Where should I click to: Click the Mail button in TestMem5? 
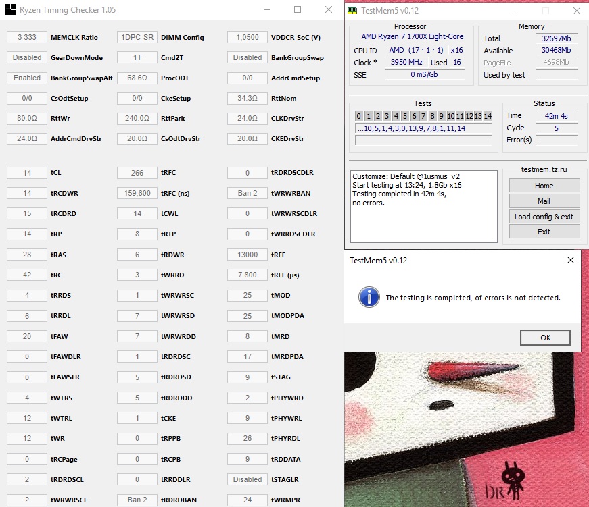544,201
